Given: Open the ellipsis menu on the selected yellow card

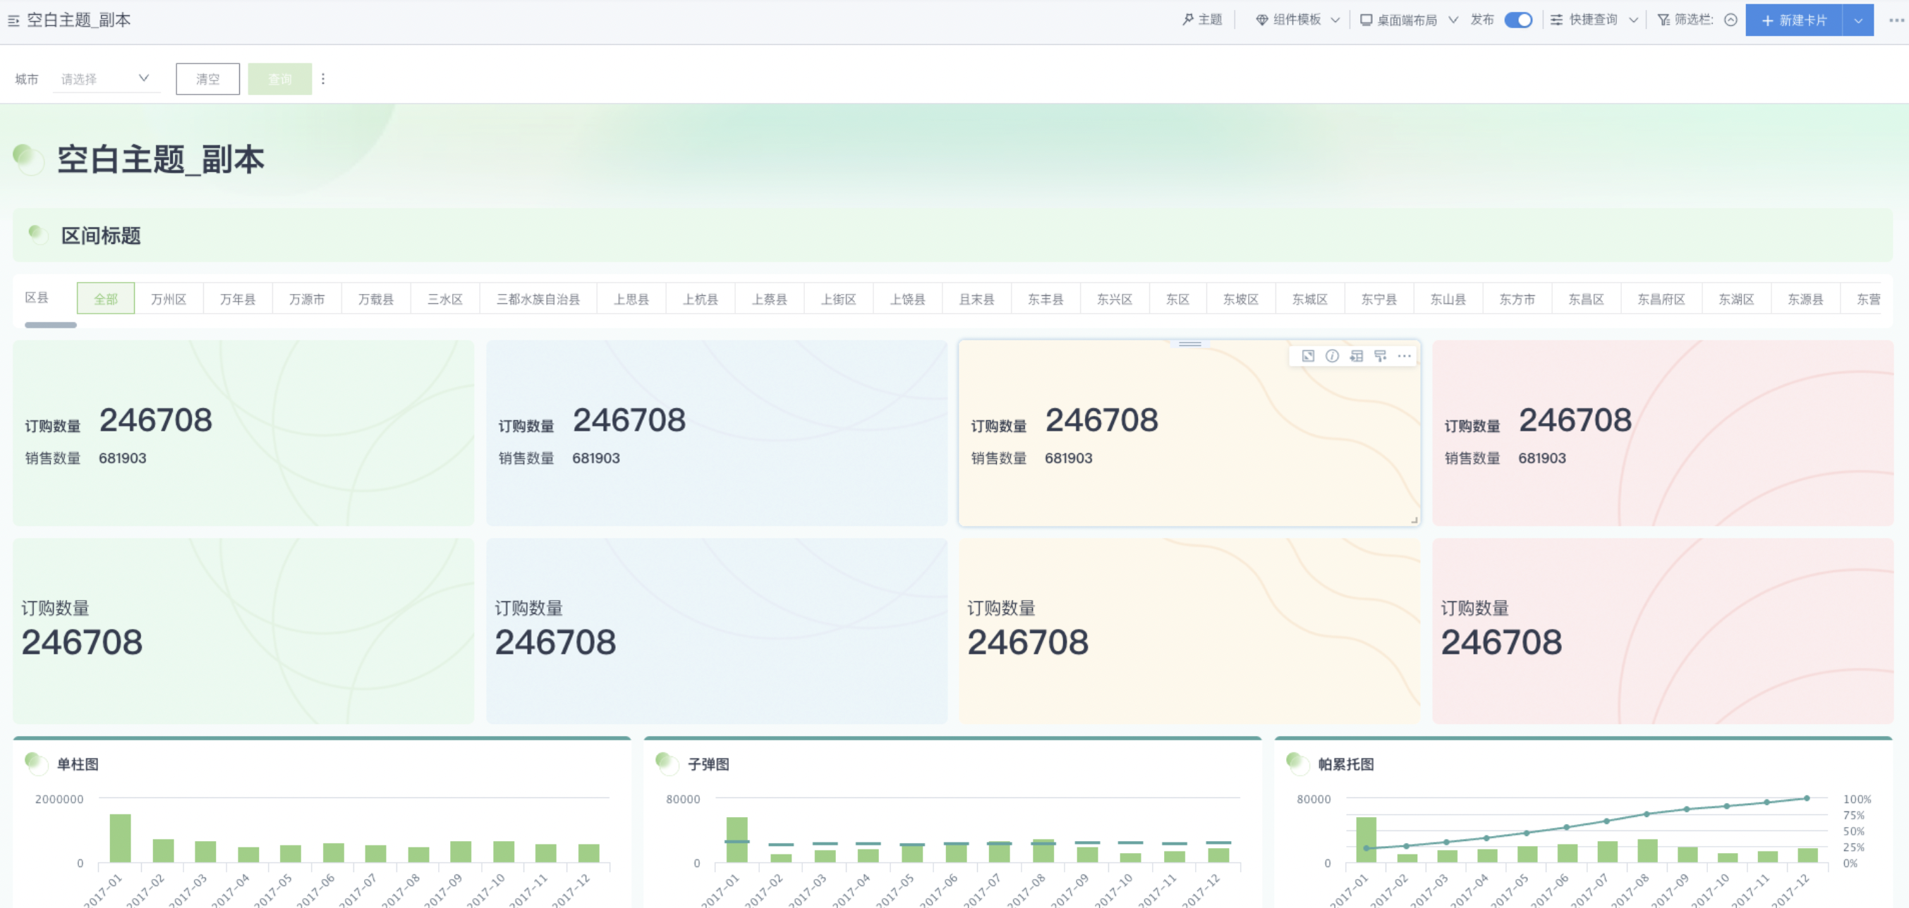Looking at the screenshot, I should [x=1405, y=356].
